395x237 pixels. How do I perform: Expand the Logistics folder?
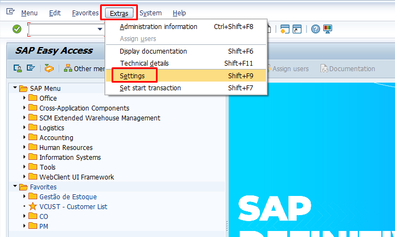pos(25,128)
